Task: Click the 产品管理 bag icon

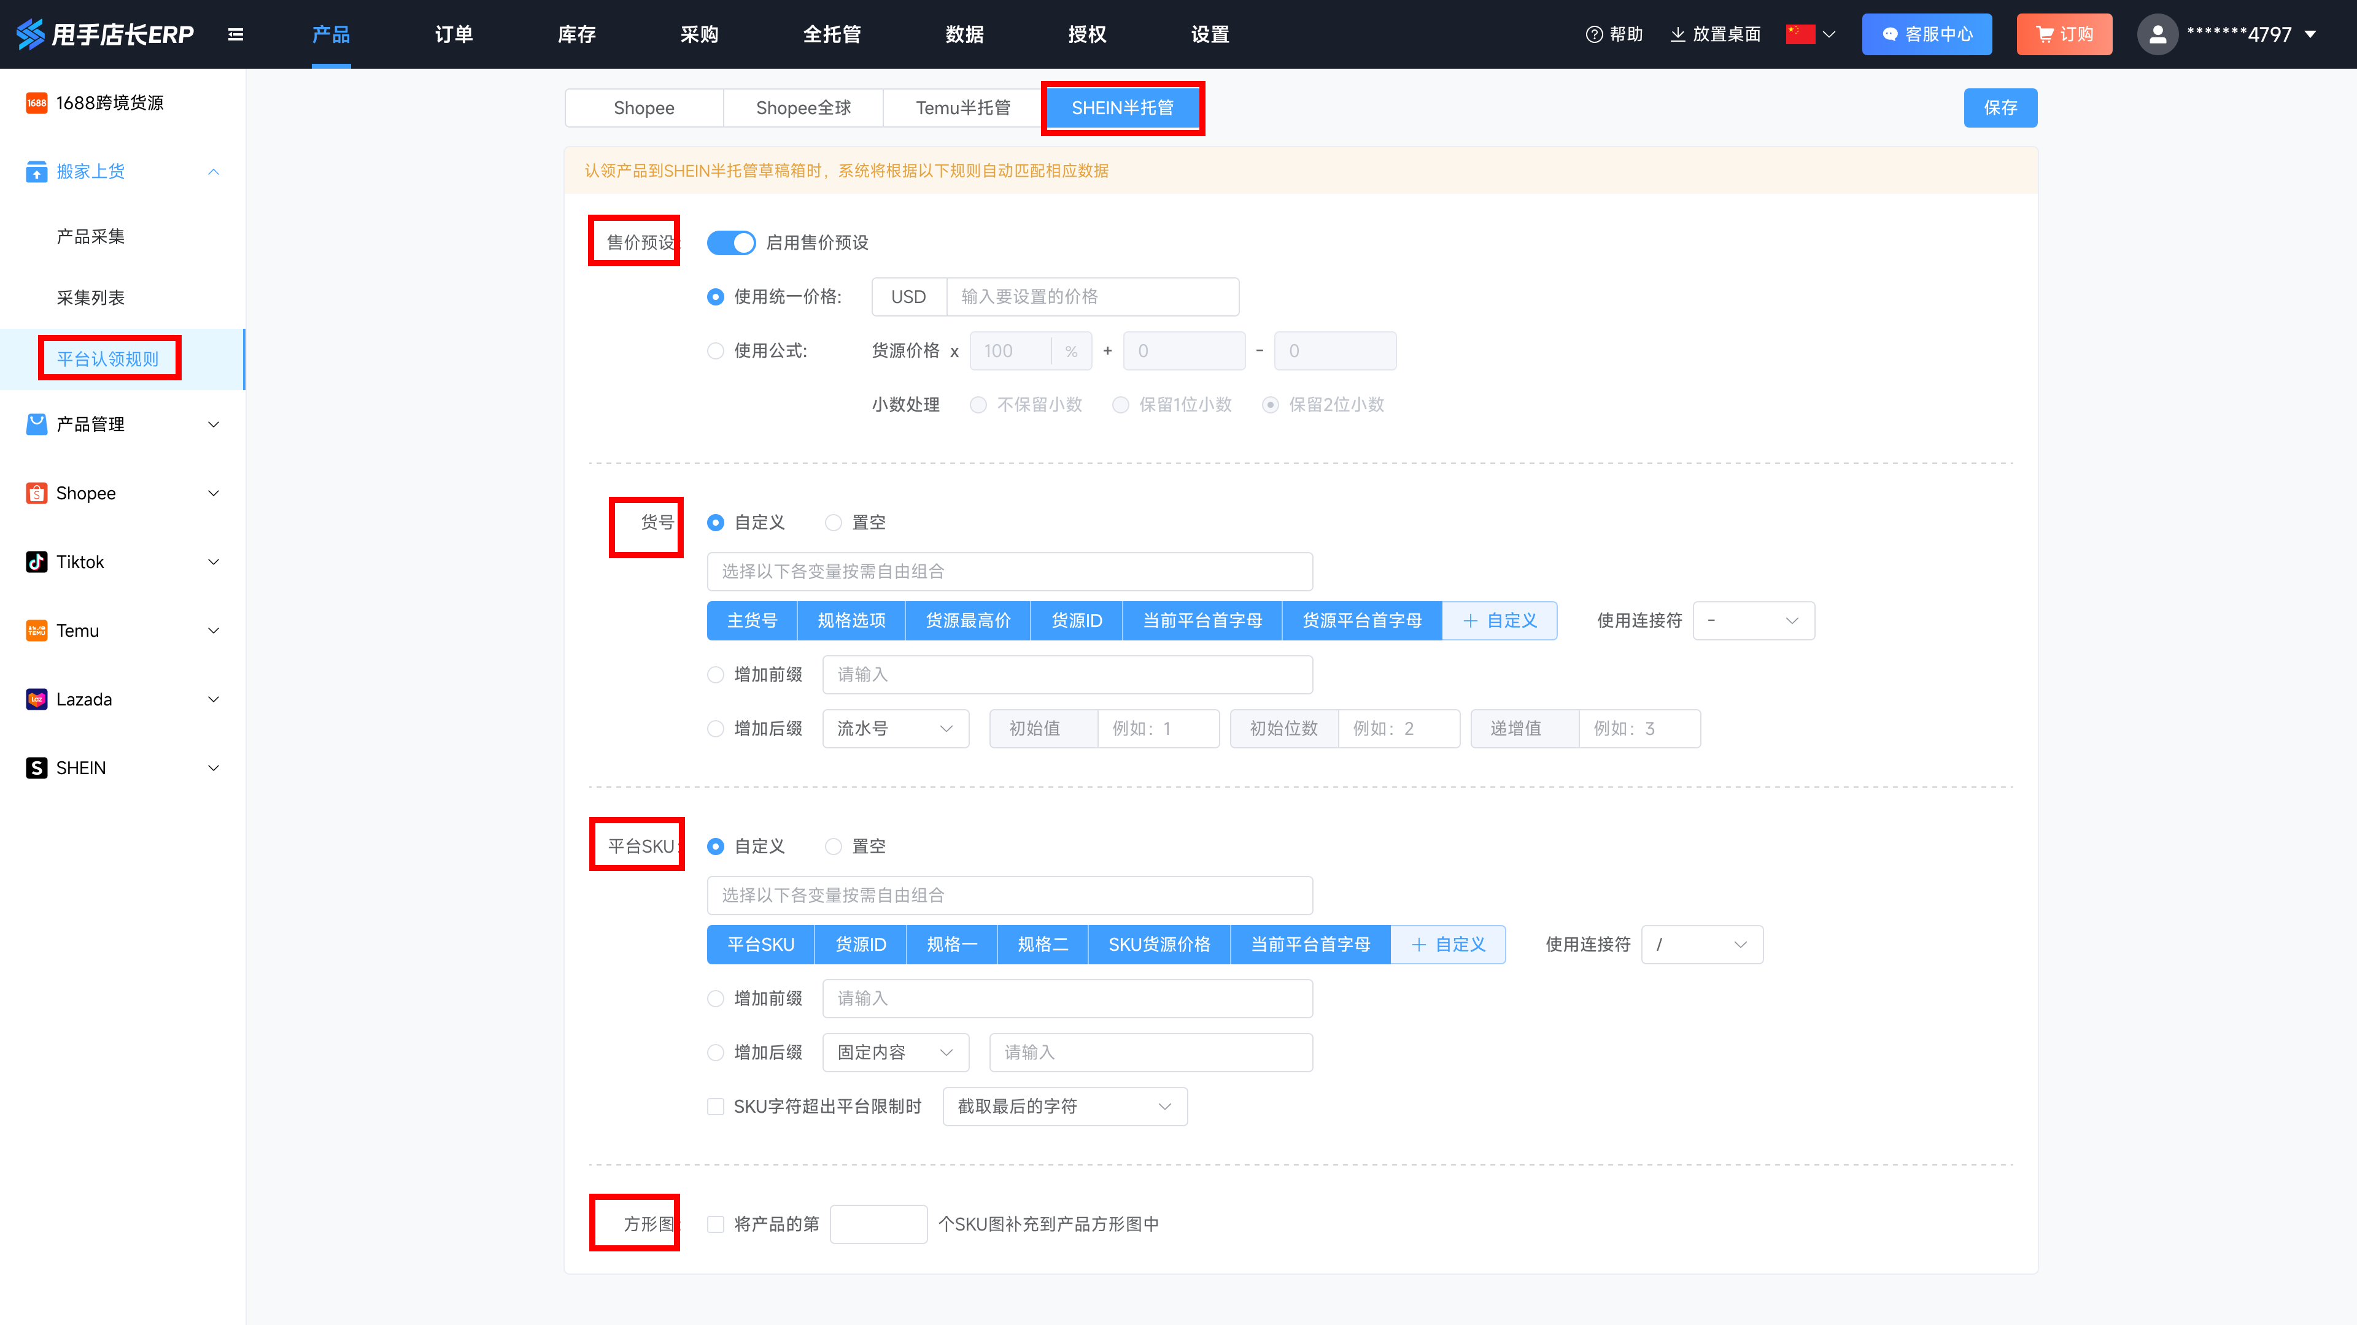Action: pos(37,424)
